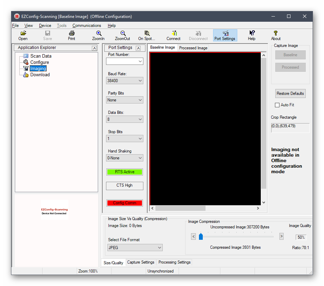Maximize the EZConfig-Scanning window
Viewport: 324px width, 286px height.
289,16
